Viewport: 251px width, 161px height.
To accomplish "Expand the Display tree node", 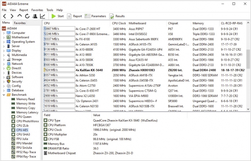I will pyautogui.click(x=4, y=51).
